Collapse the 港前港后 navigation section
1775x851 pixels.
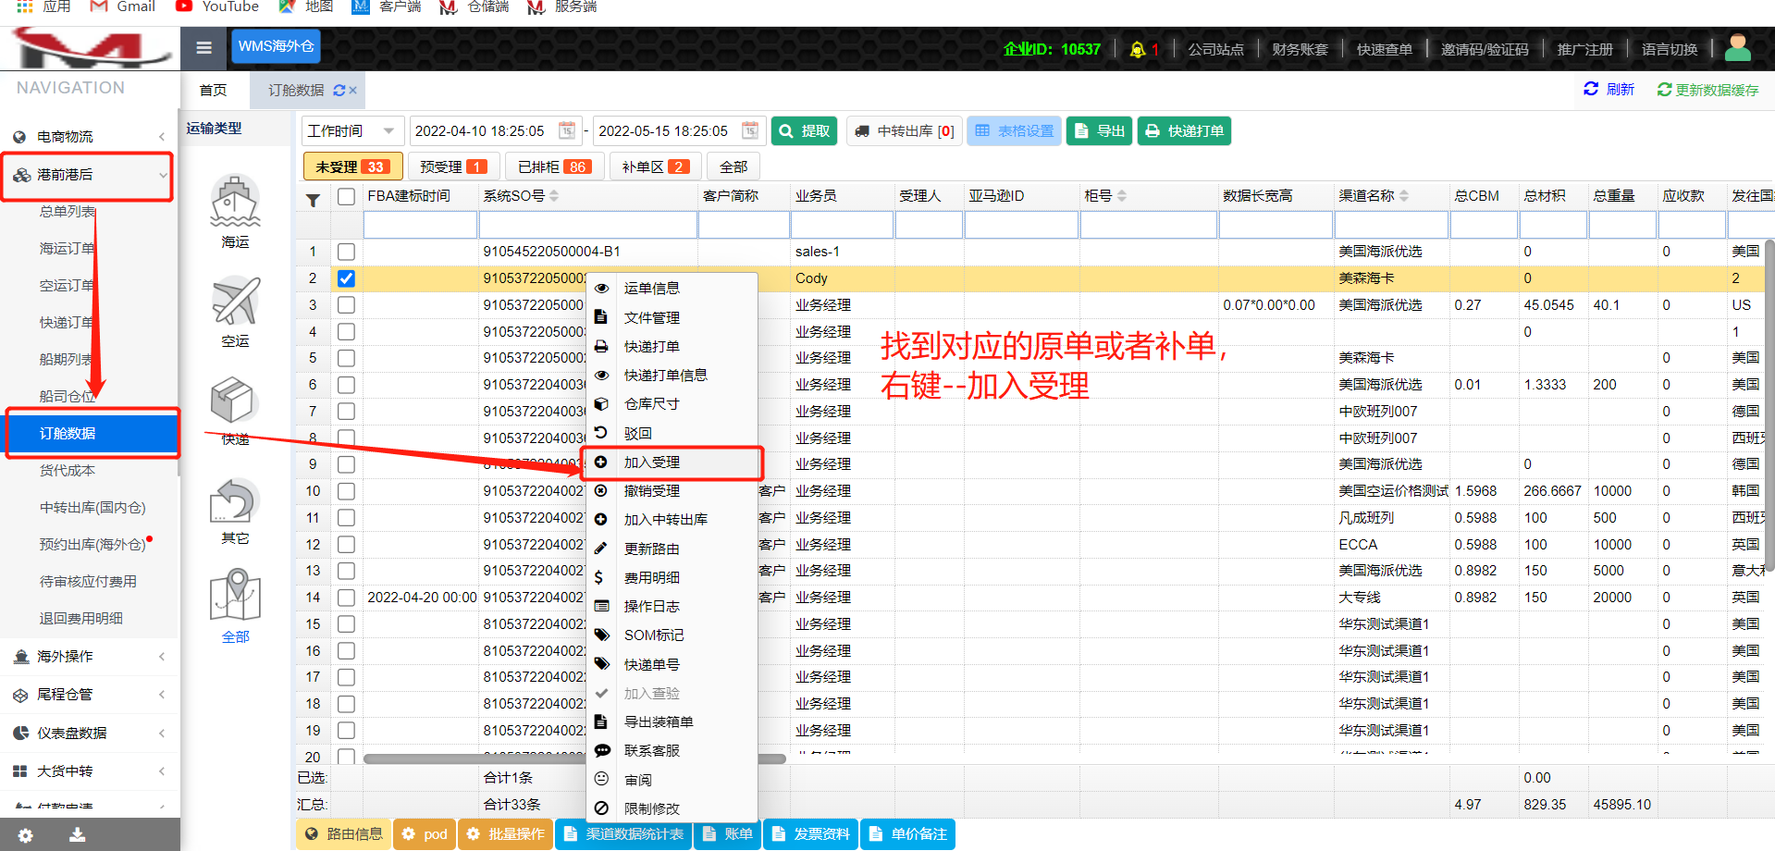(89, 175)
